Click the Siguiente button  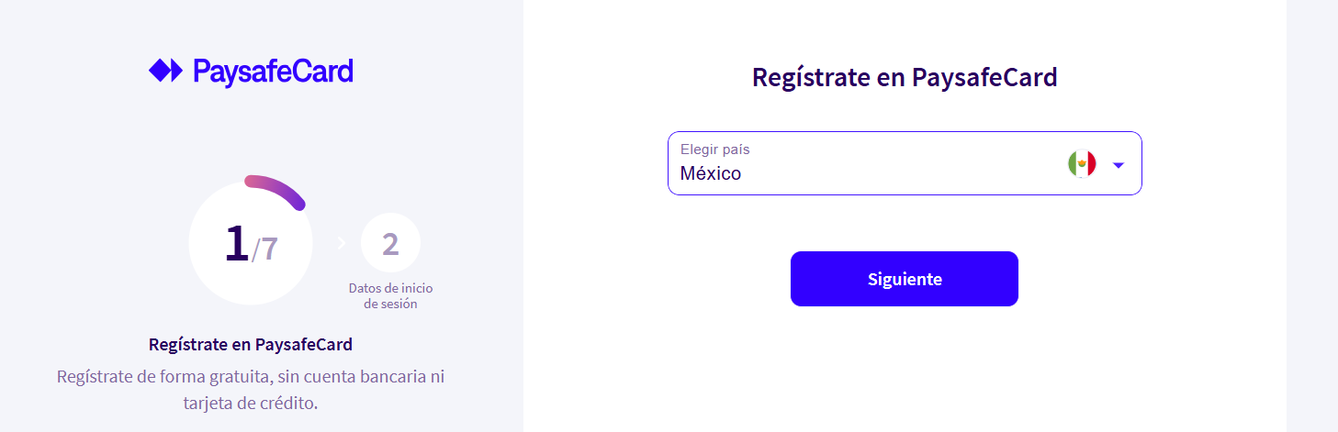(x=905, y=279)
